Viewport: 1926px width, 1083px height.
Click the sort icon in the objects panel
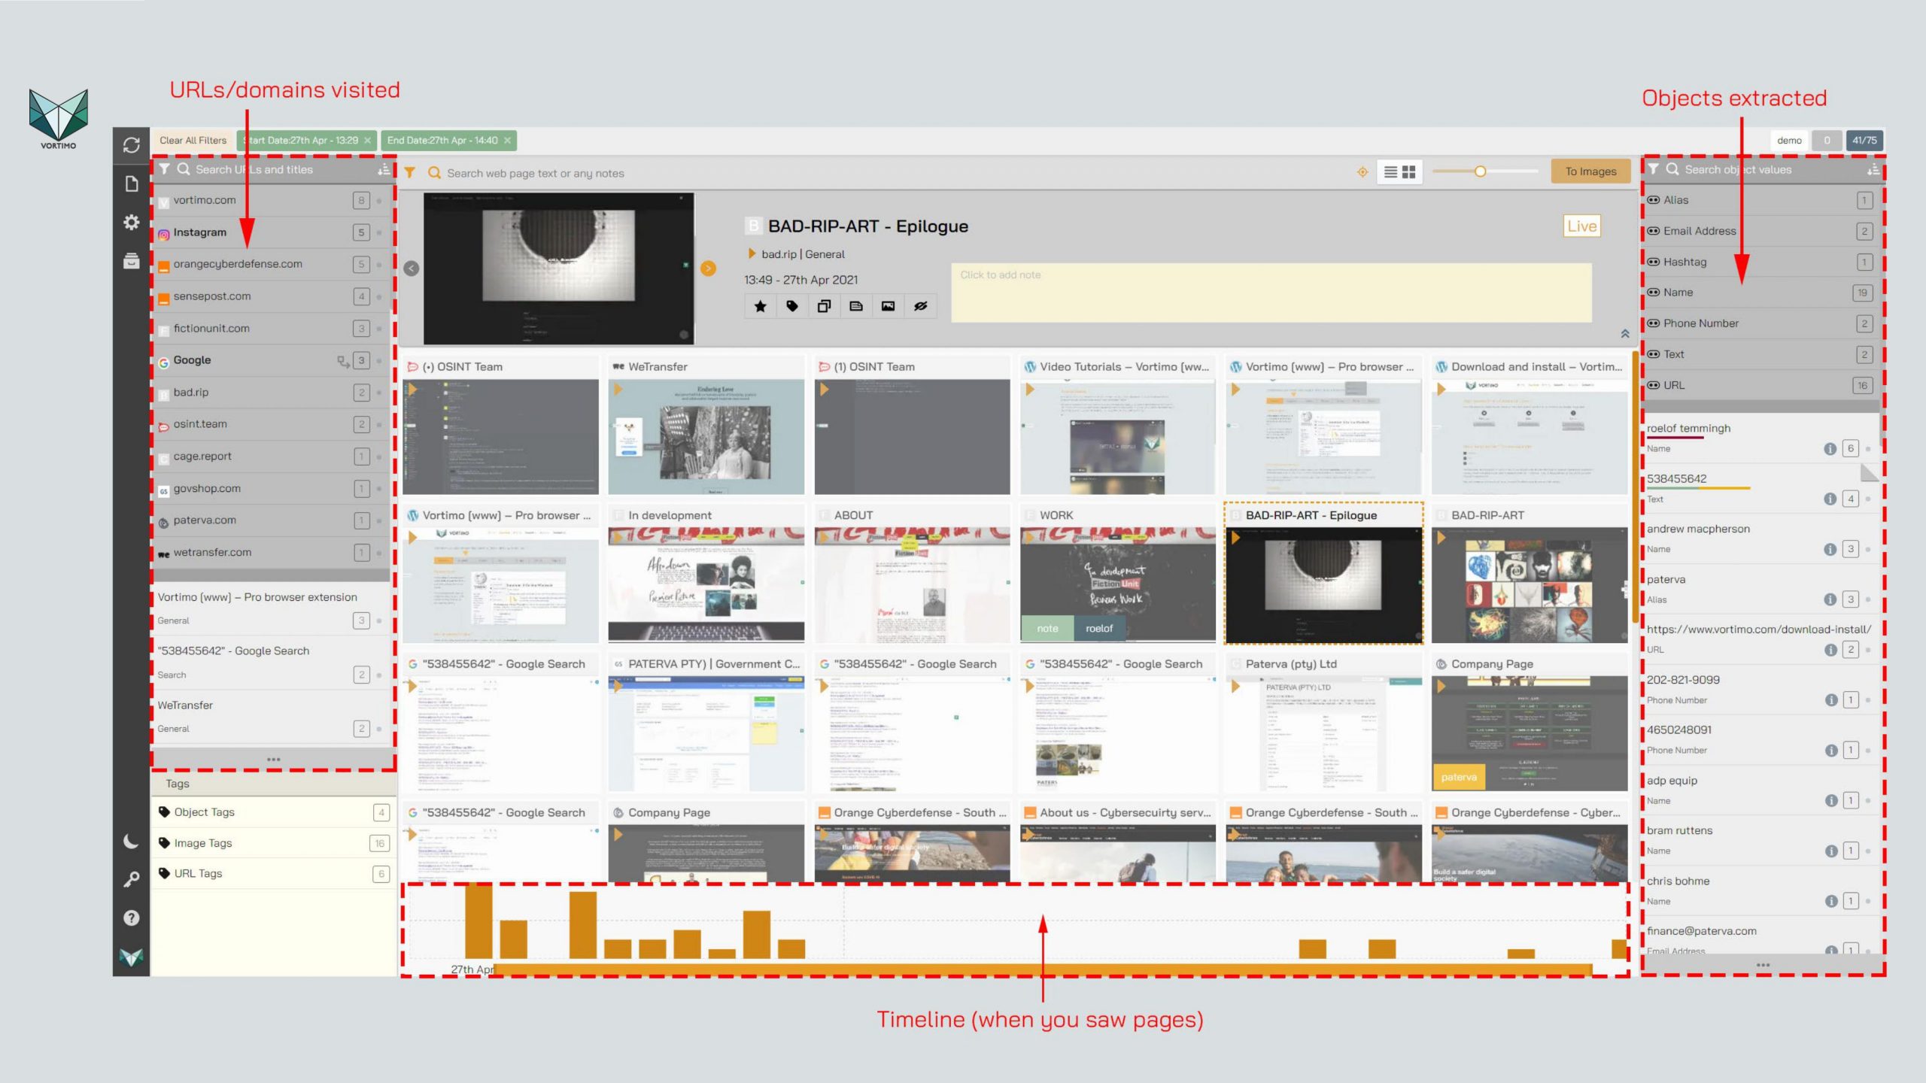click(x=1873, y=170)
